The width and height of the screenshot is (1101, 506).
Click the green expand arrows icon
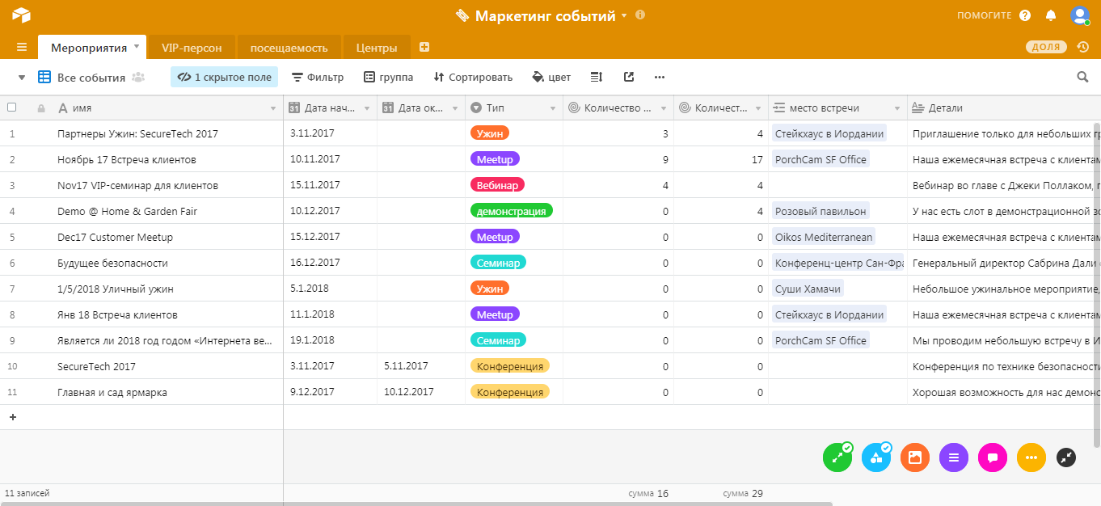(837, 458)
